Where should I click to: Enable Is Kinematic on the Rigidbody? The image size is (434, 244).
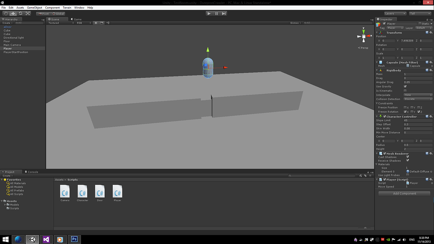coord(405,91)
